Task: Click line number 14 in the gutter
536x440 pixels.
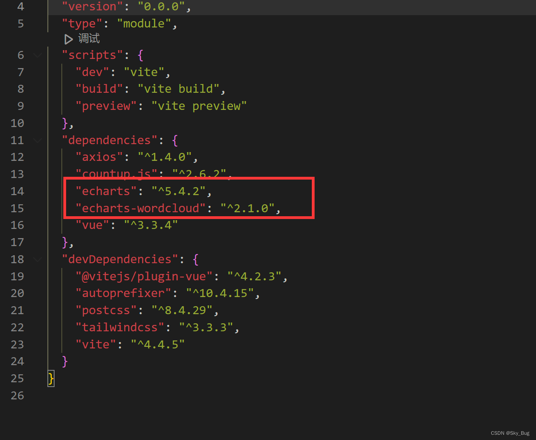Action: (17, 192)
